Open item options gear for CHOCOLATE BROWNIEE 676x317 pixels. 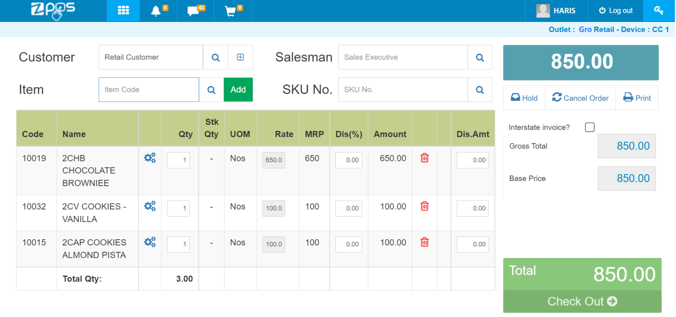(150, 158)
